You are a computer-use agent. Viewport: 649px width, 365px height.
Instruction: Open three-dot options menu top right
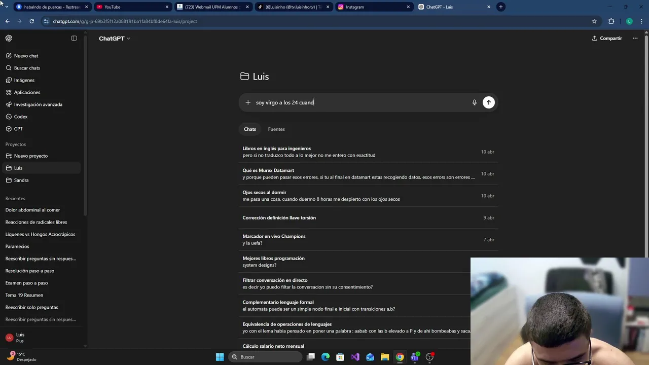635,38
